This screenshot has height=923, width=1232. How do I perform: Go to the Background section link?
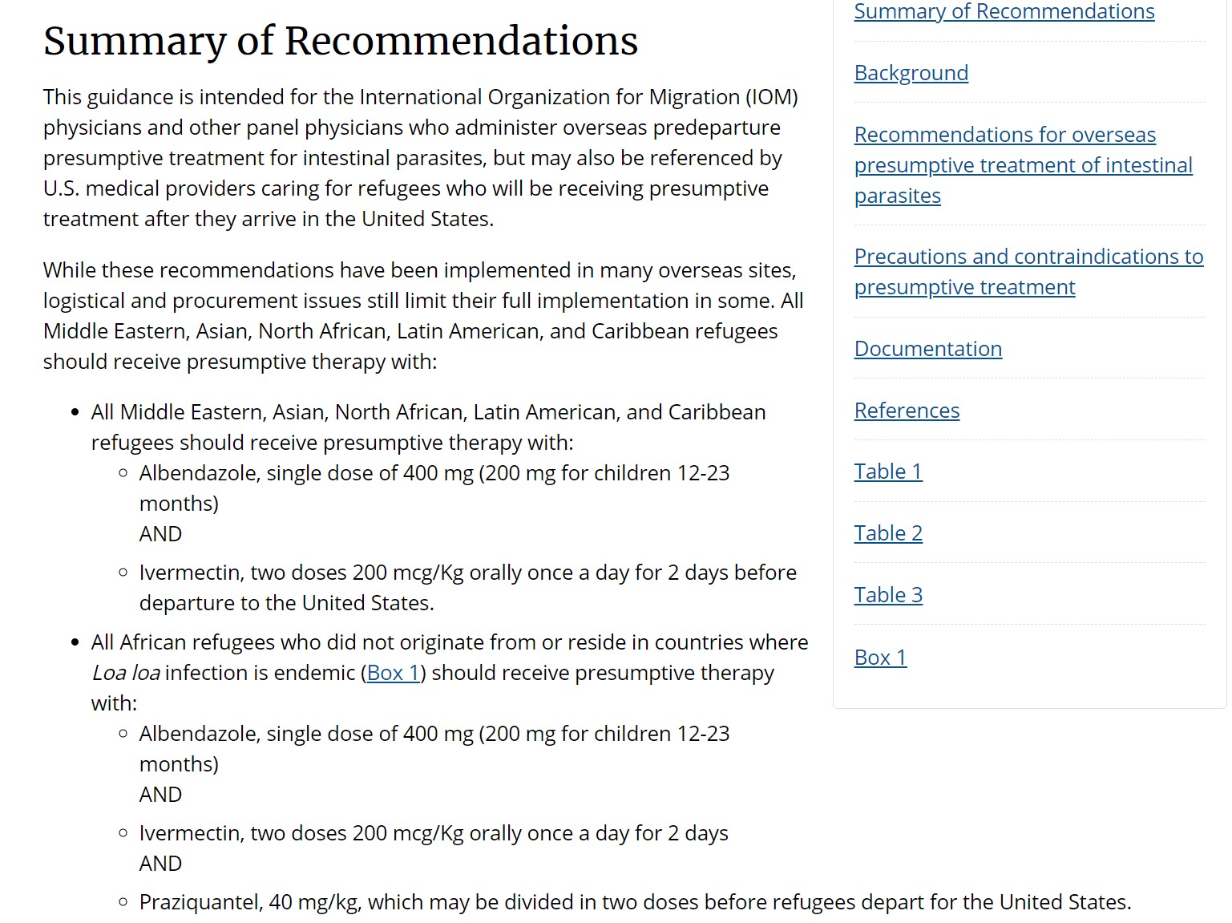click(911, 73)
